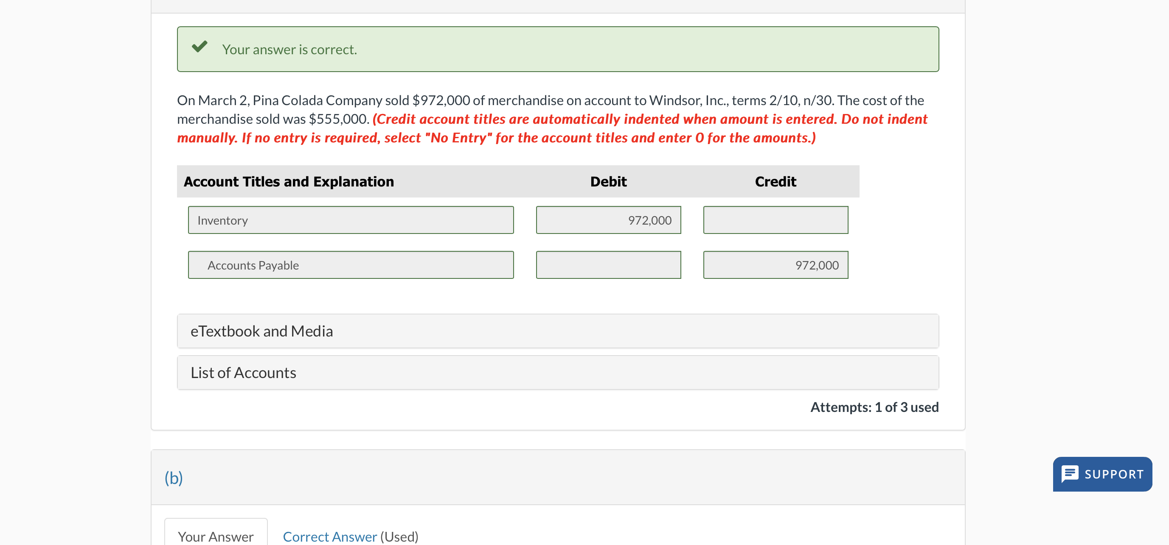Click the Inventory debit field showing 972,000
This screenshot has height=545, width=1169.
[608, 220]
